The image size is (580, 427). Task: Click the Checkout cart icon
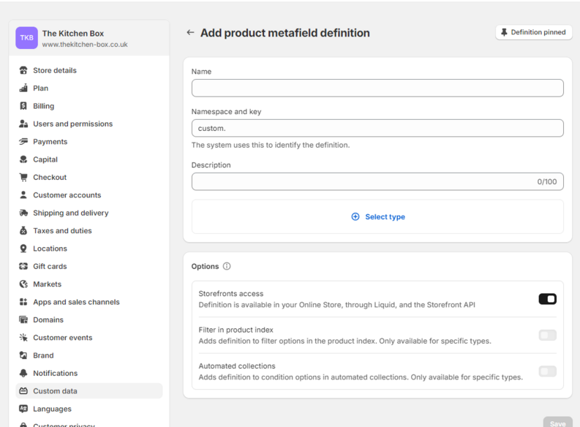click(23, 177)
